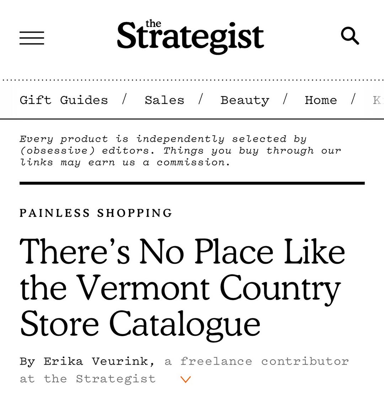
Task: Click the Strategist logo
Action: 191,36
